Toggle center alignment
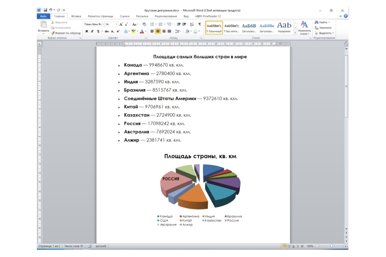386x257 pixels. [x=158, y=31]
